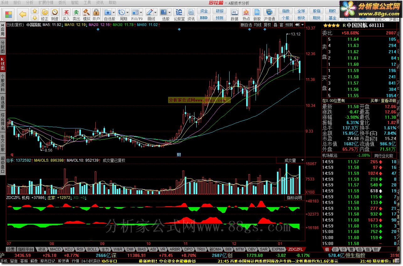403x266 pixels.
Task: Open the 报价 menu
Action: (x=17, y=3)
